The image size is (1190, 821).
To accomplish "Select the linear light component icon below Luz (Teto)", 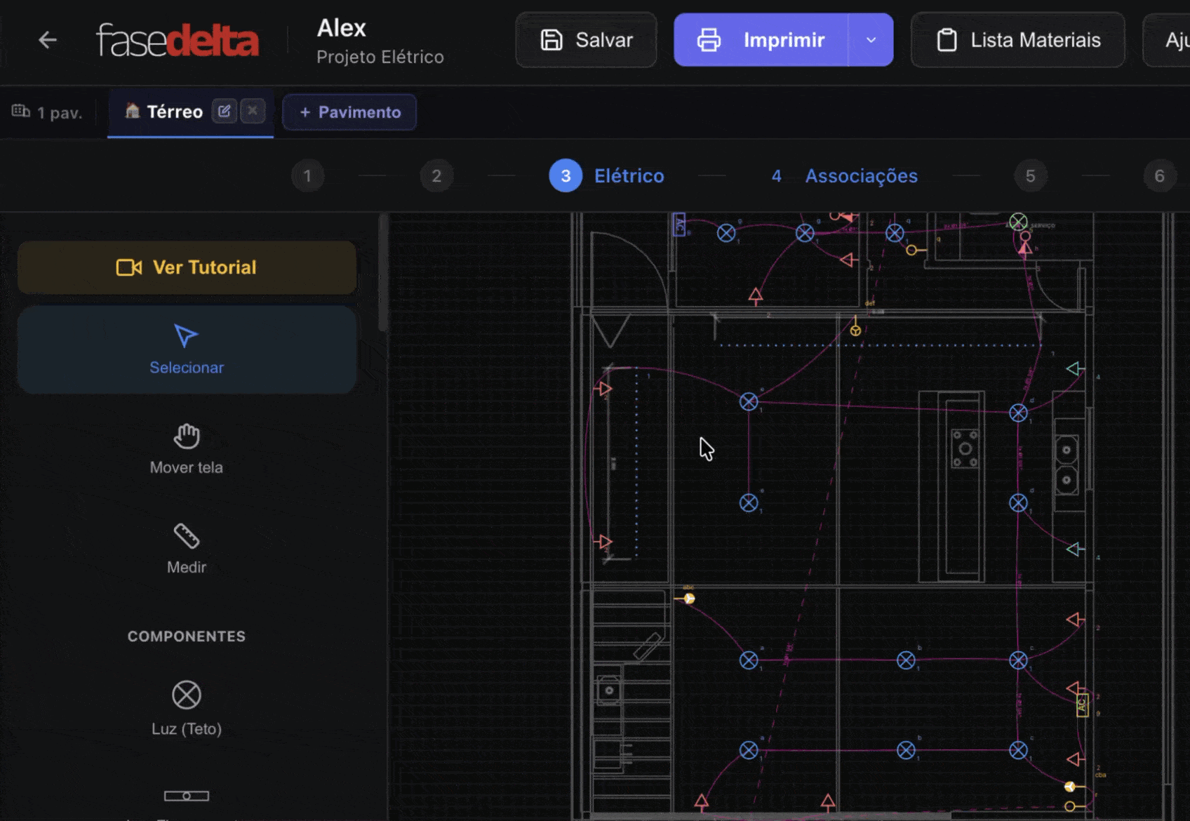I will tap(187, 796).
